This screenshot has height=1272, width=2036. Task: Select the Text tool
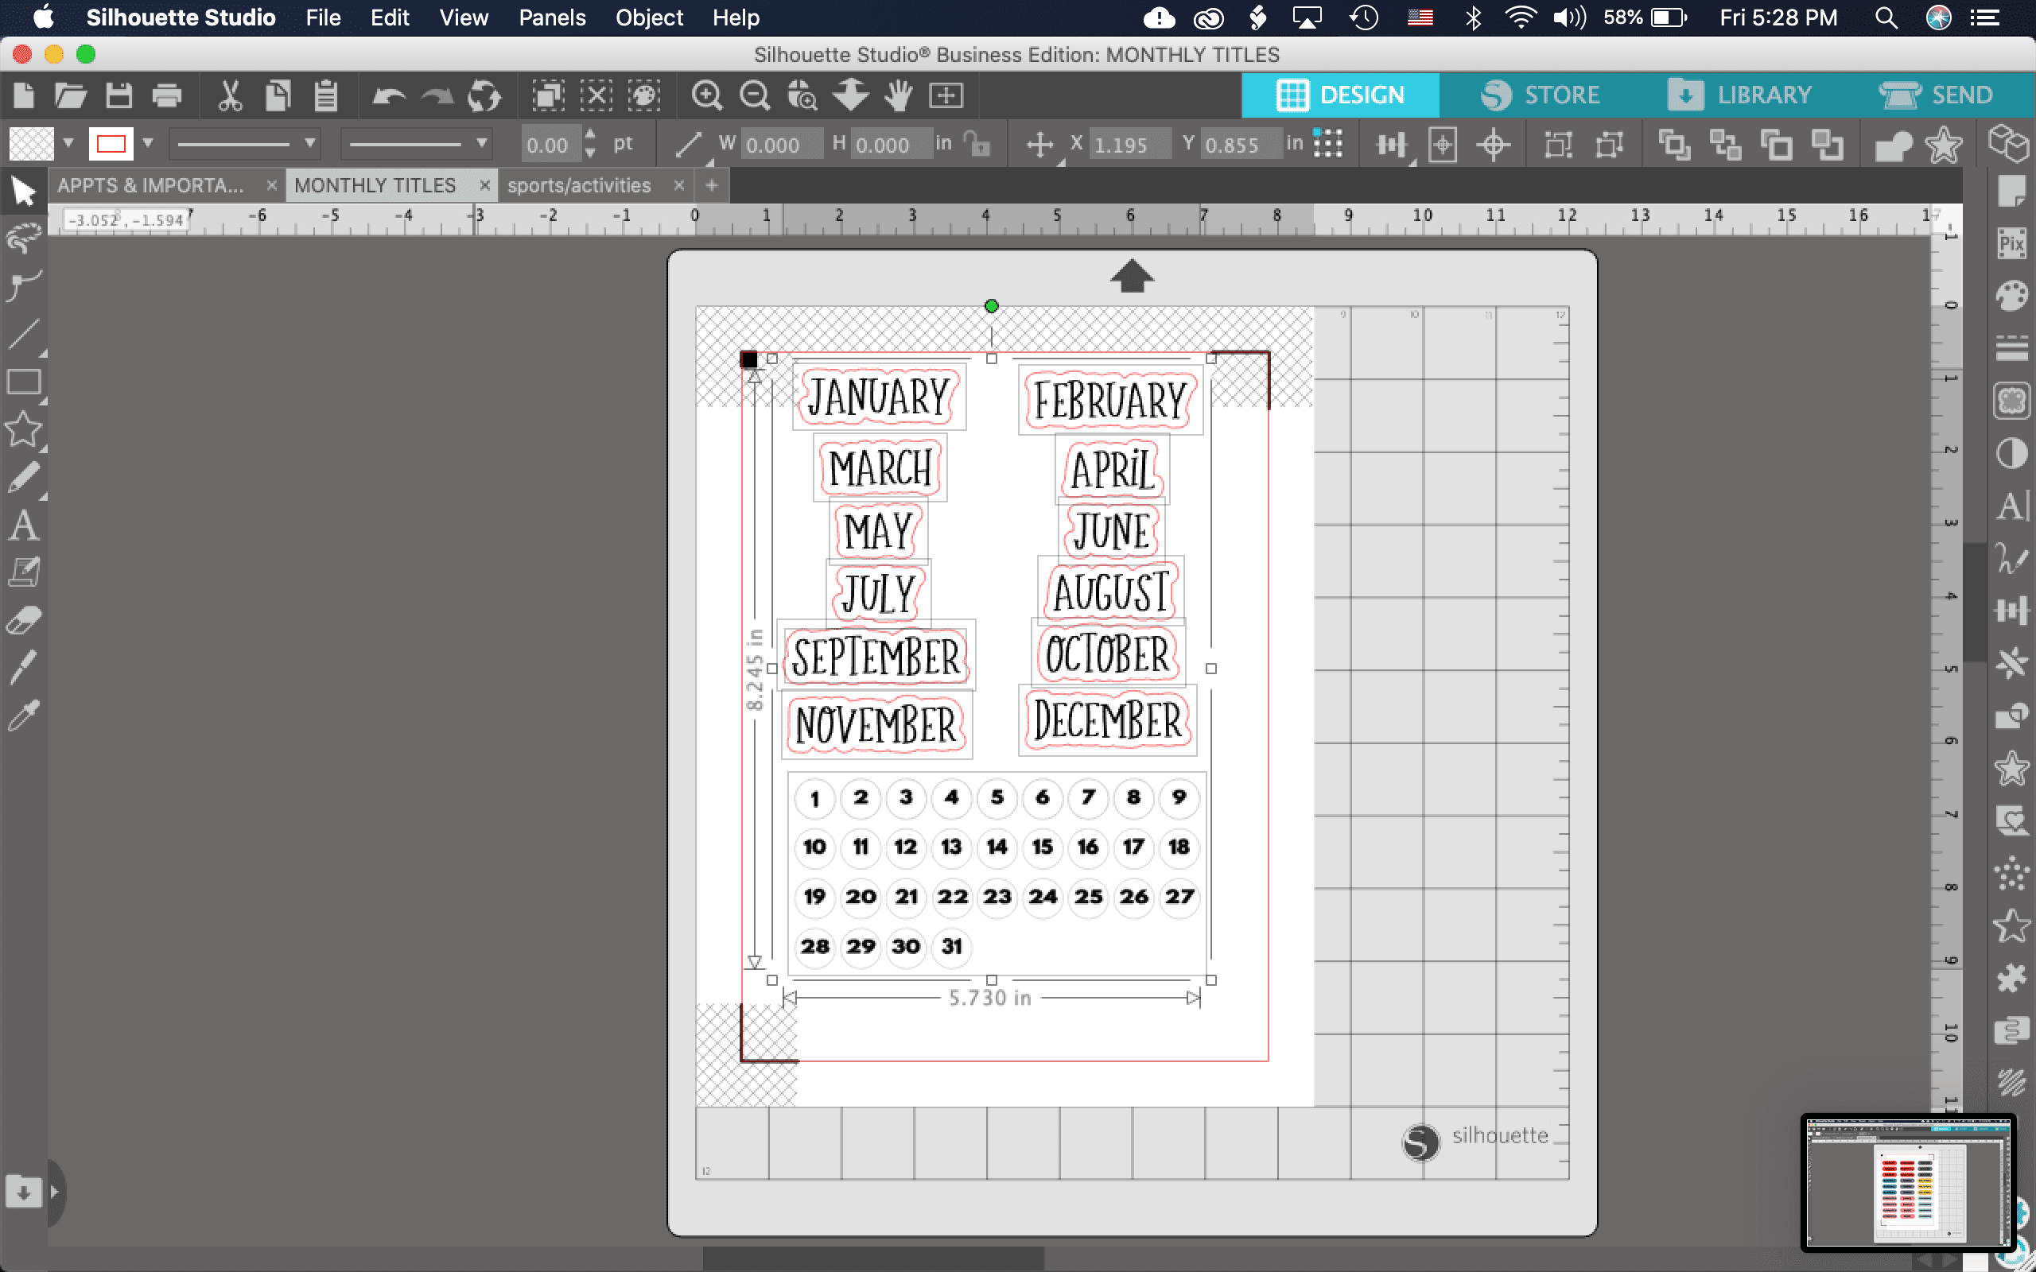tap(24, 525)
